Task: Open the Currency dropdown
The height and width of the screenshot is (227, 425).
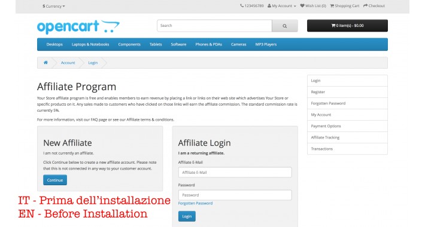Action: pyautogui.click(x=54, y=6)
